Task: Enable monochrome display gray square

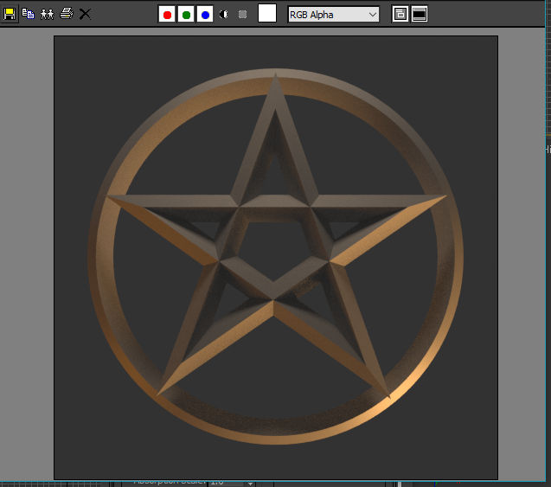Action: [x=242, y=15]
